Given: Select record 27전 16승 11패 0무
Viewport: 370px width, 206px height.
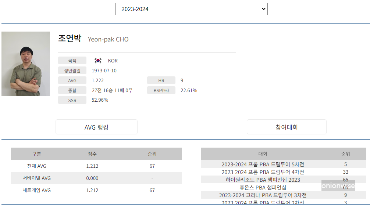Looking at the screenshot, I should [x=112, y=90].
